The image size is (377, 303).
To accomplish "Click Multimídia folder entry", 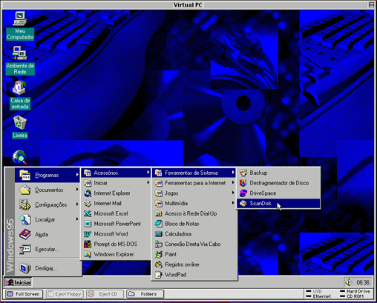I will point(194,204).
